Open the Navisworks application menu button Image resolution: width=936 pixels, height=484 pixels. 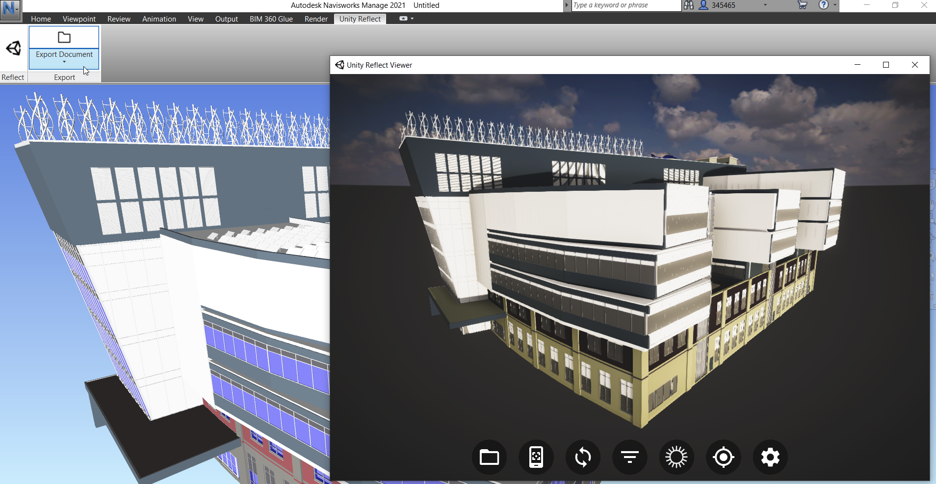[10, 9]
